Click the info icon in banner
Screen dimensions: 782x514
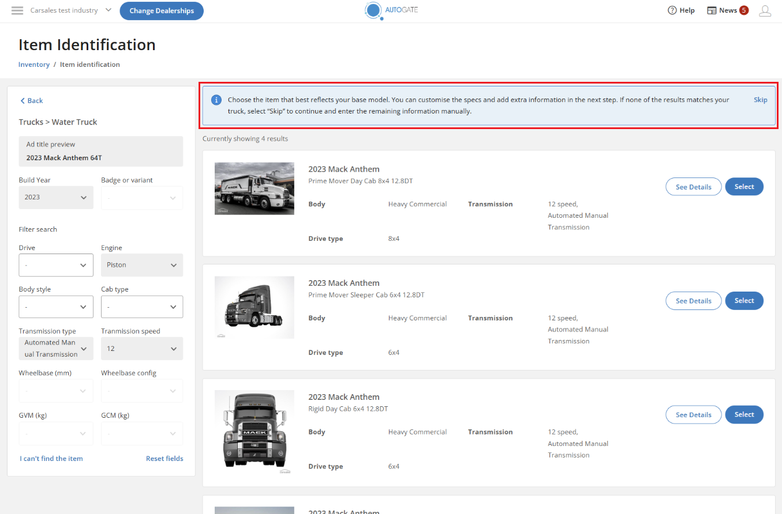(216, 100)
